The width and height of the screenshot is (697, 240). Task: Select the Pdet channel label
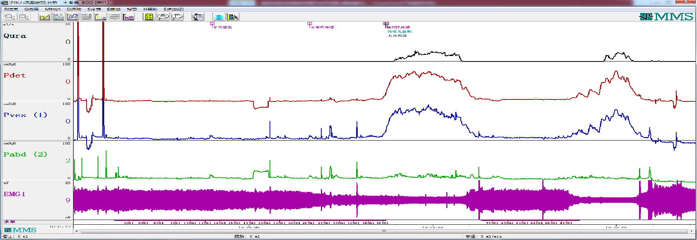pos(14,75)
